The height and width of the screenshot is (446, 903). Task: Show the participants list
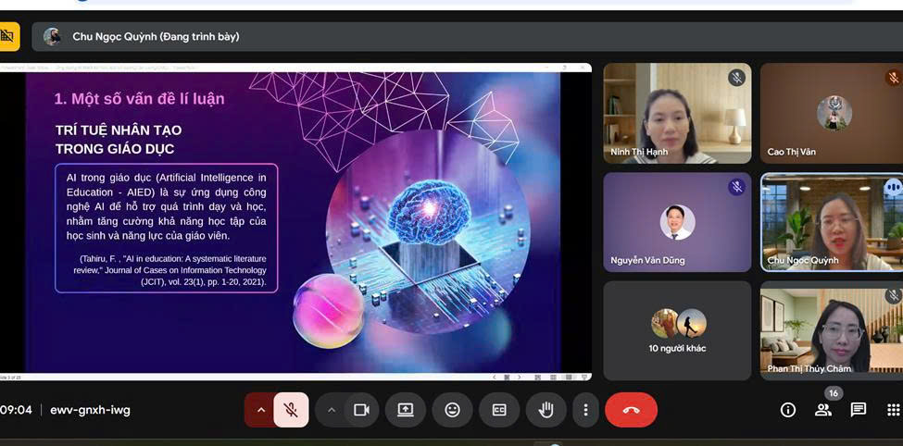click(822, 410)
